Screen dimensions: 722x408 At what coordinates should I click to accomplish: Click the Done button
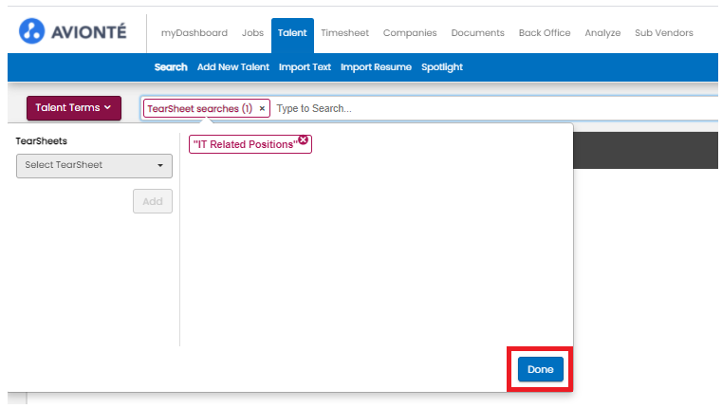541,369
